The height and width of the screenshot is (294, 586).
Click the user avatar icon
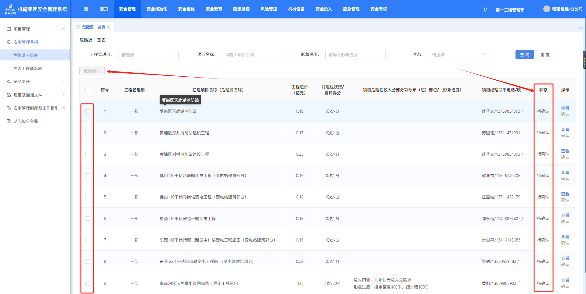click(x=546, y=9)
